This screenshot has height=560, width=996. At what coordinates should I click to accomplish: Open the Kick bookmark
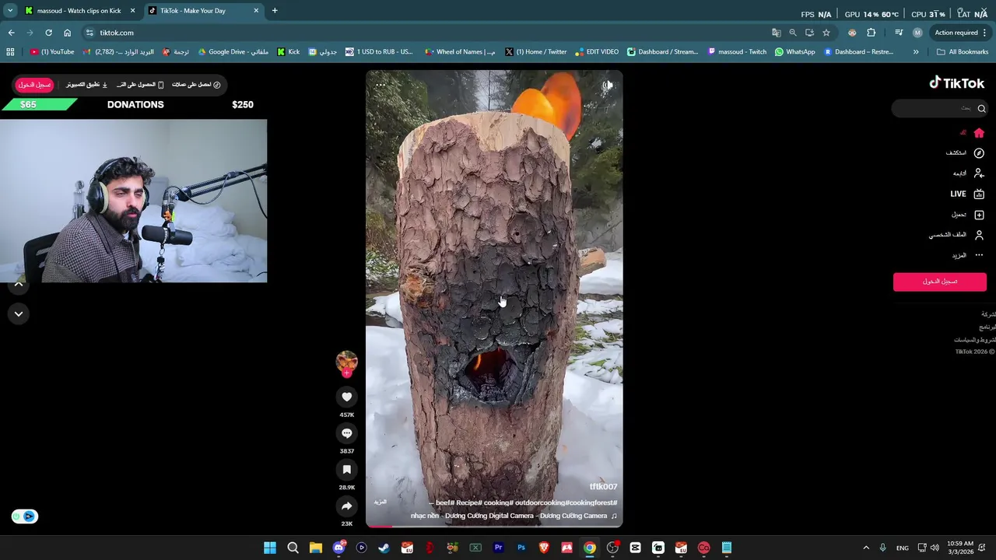click(289, 52)
